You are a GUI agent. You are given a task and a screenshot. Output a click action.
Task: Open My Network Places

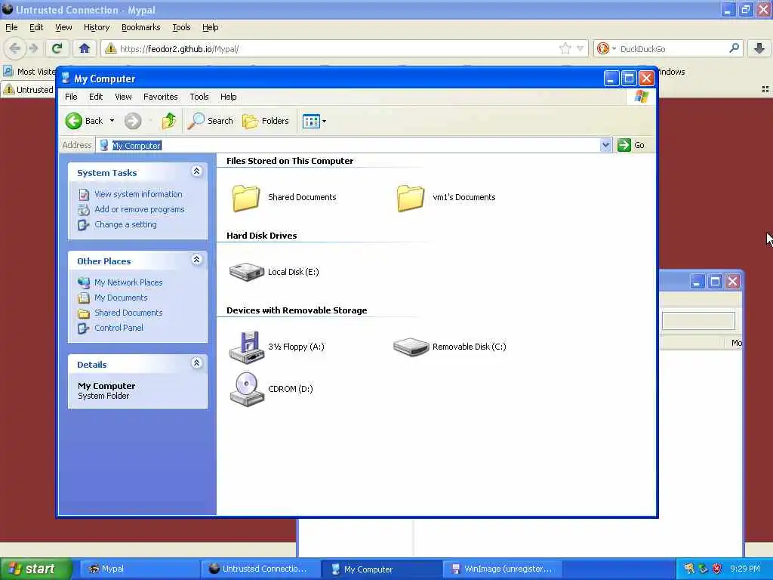click(128, 282)
